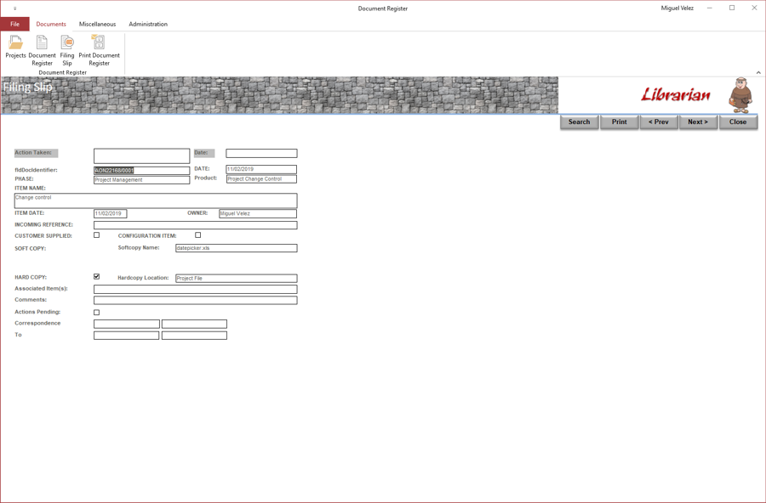This screenshot has height=503, width=766.
Task: Click the Close button on the form
Action: (738, 122)
